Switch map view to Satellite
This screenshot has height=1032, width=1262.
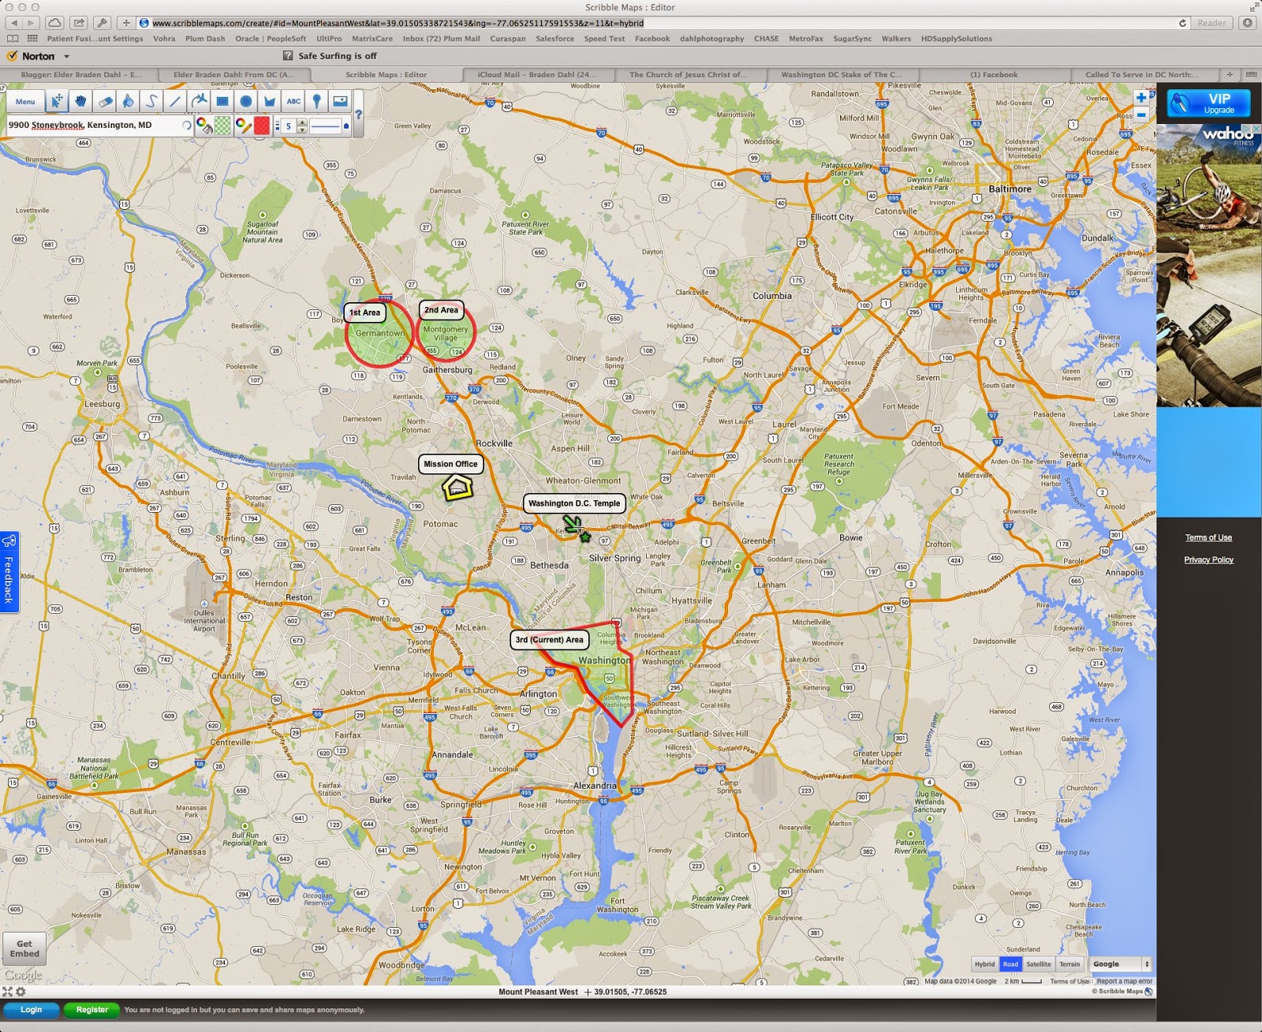[x=1039, y=964]
